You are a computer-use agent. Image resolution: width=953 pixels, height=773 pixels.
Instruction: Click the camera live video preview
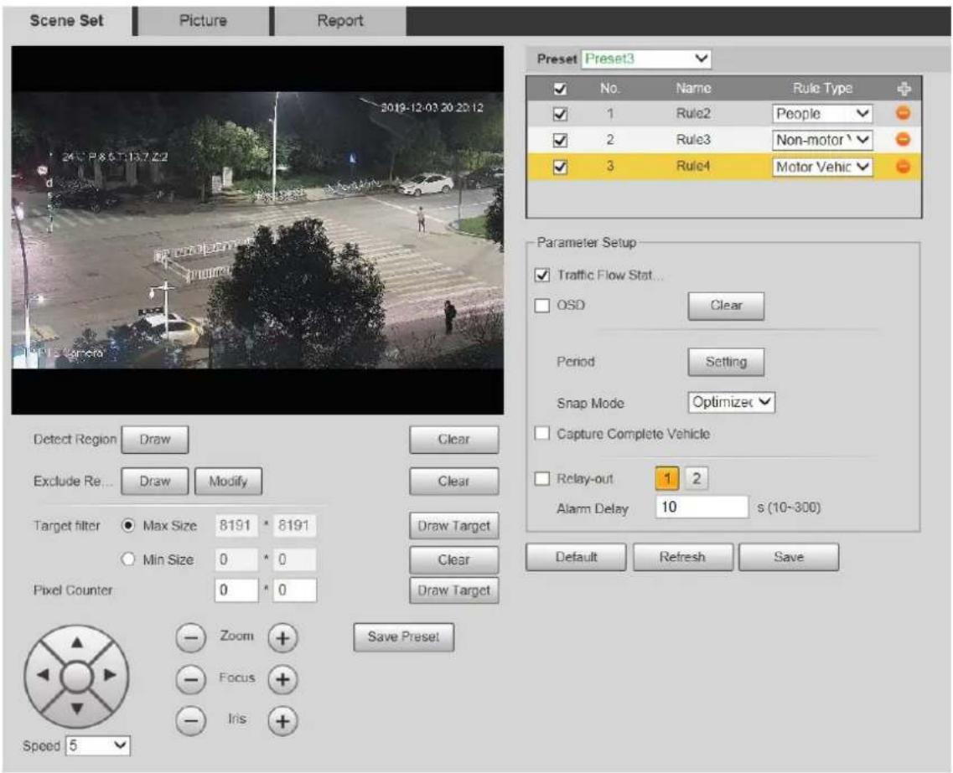pyautogui.click(x=257, y=230)
